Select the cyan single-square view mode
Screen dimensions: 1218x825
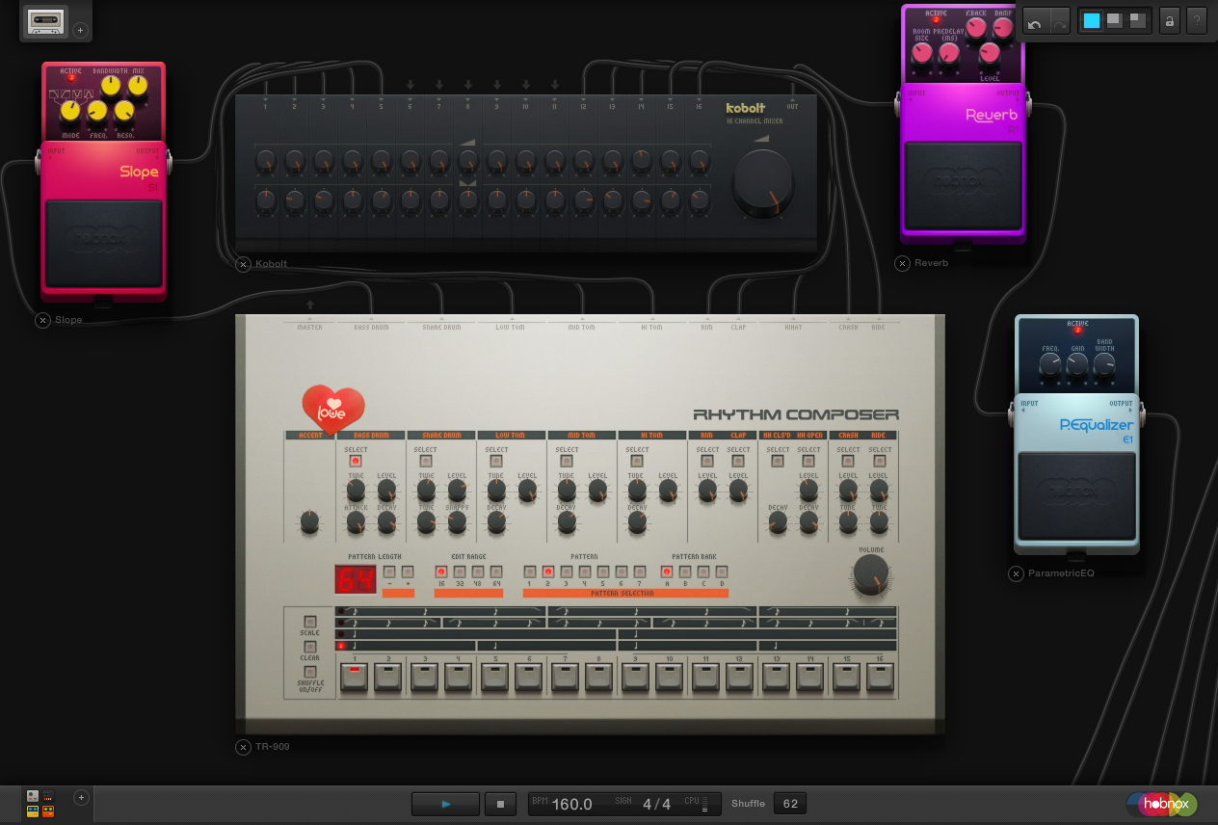click(x=1091, y=20)
